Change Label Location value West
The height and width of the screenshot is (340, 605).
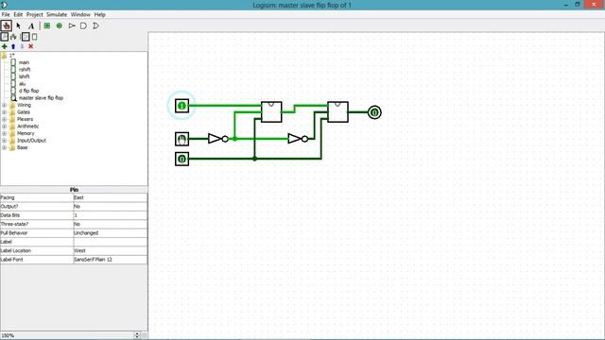tap(110, 250)
